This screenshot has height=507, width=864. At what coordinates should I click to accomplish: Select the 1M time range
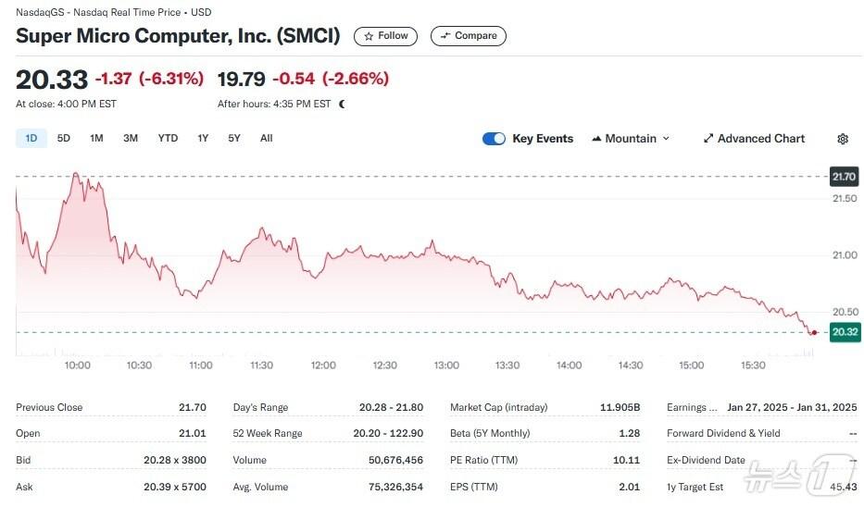tap(96, 139)
